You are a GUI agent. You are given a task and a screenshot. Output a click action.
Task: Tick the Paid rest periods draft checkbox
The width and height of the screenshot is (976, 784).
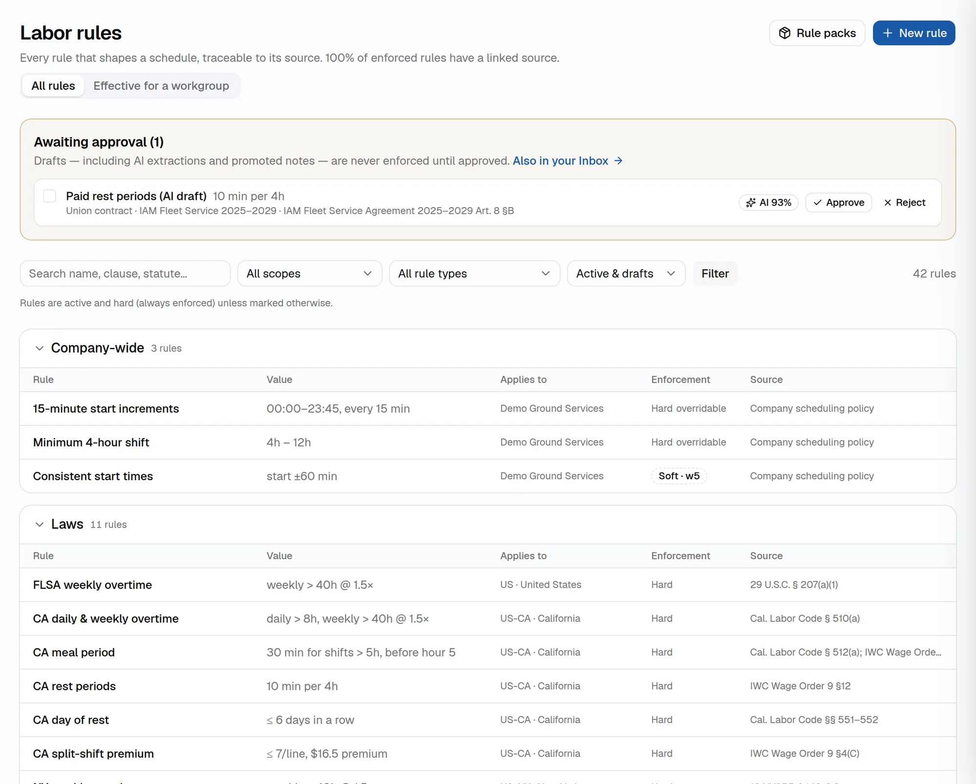49,196
